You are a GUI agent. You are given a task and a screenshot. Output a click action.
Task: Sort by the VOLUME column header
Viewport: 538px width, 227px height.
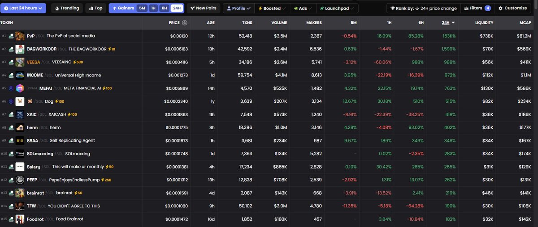point(279,22)
